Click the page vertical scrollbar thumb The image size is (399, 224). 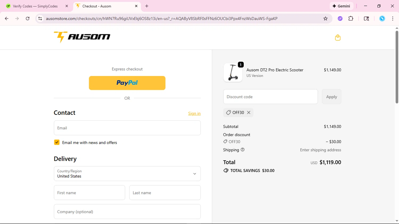point(397,67)
